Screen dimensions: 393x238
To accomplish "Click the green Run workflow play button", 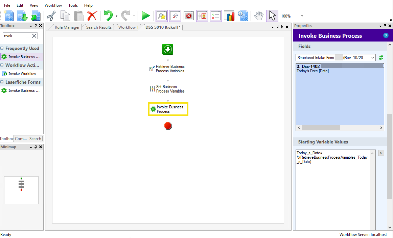I will tap(146, 16).
